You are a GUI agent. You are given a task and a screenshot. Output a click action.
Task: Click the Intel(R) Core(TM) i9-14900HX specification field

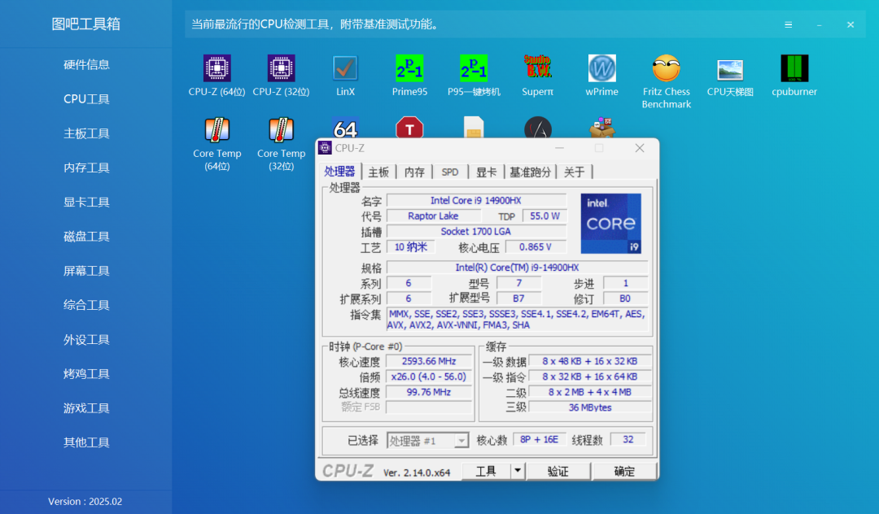(x=517, y=268)
